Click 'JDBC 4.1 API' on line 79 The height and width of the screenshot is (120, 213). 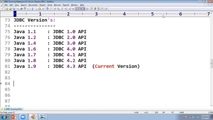point(70,55)
